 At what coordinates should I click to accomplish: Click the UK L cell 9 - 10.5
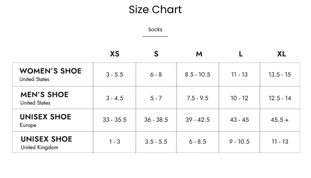tap(239, 142)
